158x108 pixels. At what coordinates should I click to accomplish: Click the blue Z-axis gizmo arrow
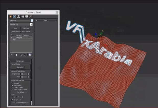[x=96, y=34]
